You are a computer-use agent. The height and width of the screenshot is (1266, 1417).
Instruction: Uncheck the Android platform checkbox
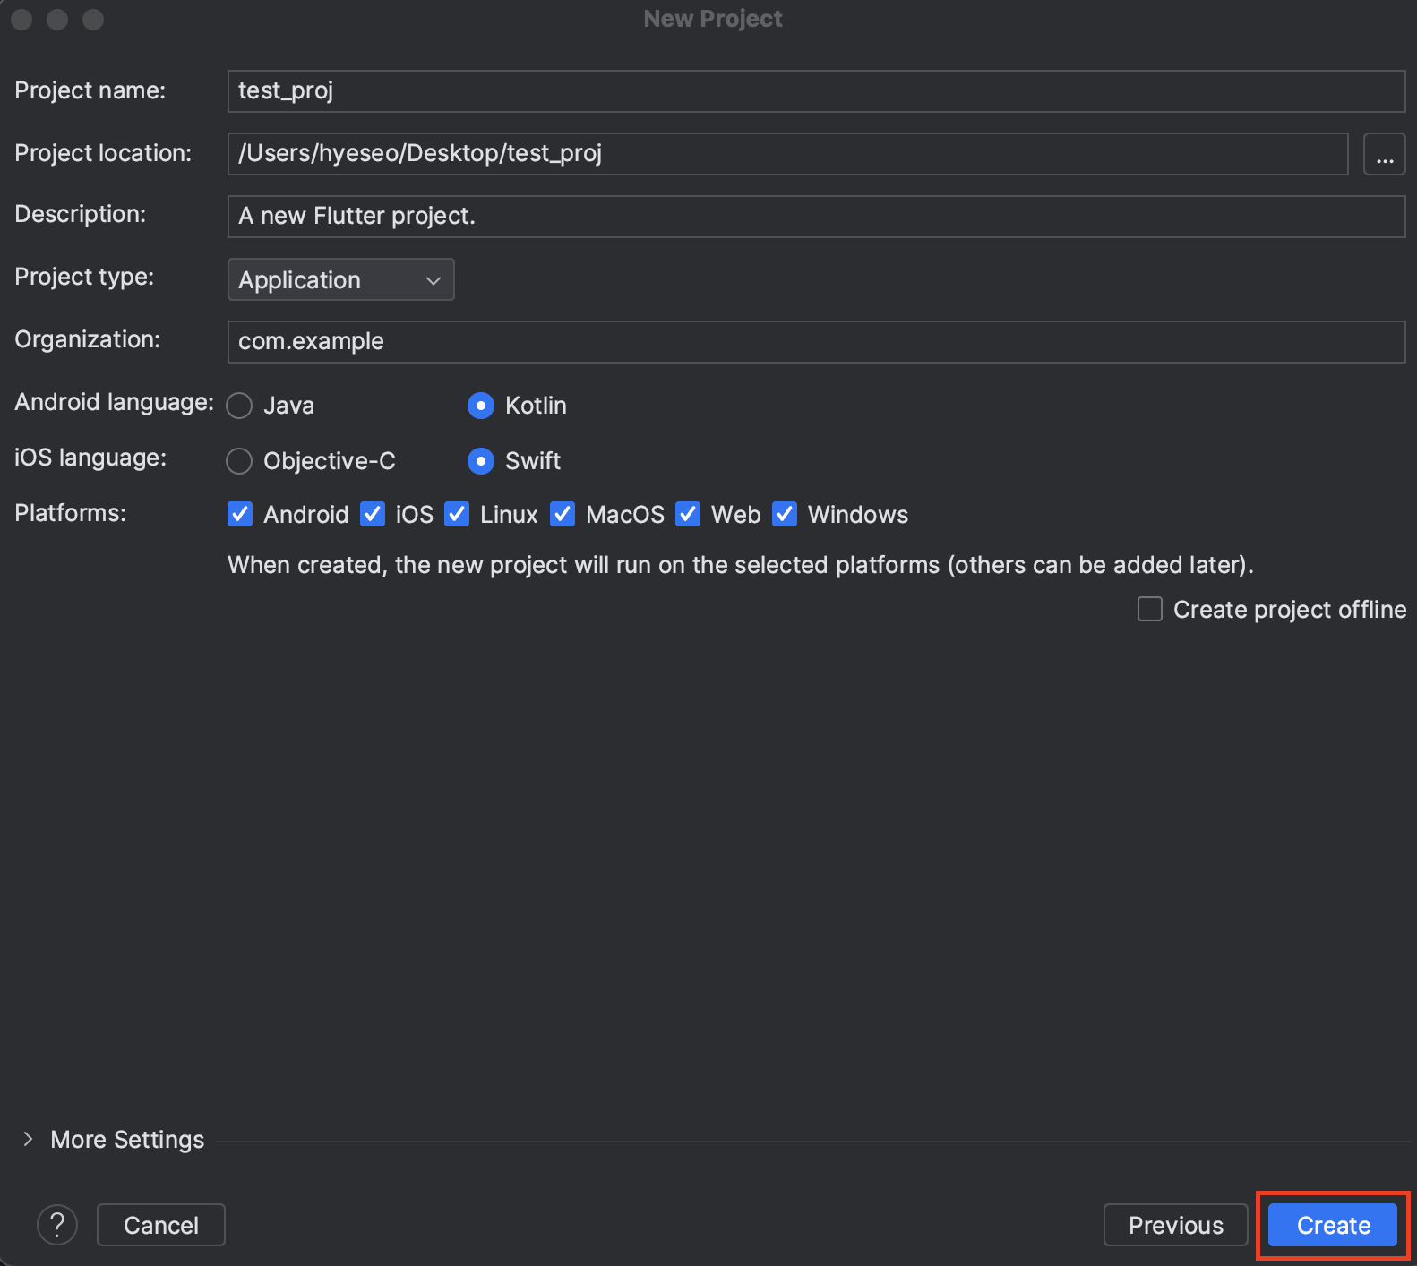[240, 514]
